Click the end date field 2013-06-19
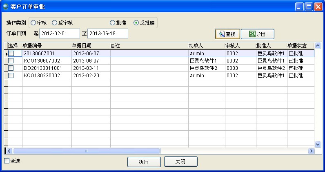The image size is (325, 172). tap(107, 33)
